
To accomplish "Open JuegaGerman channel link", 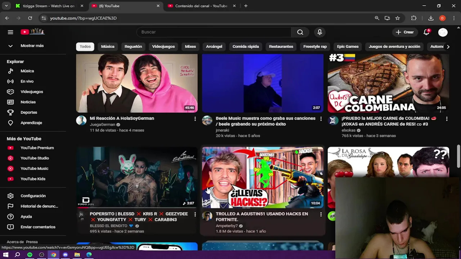I will (x=102, y=124).
